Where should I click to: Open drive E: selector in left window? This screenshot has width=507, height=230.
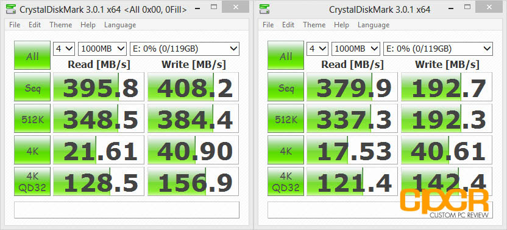click(x=184, y=49)
